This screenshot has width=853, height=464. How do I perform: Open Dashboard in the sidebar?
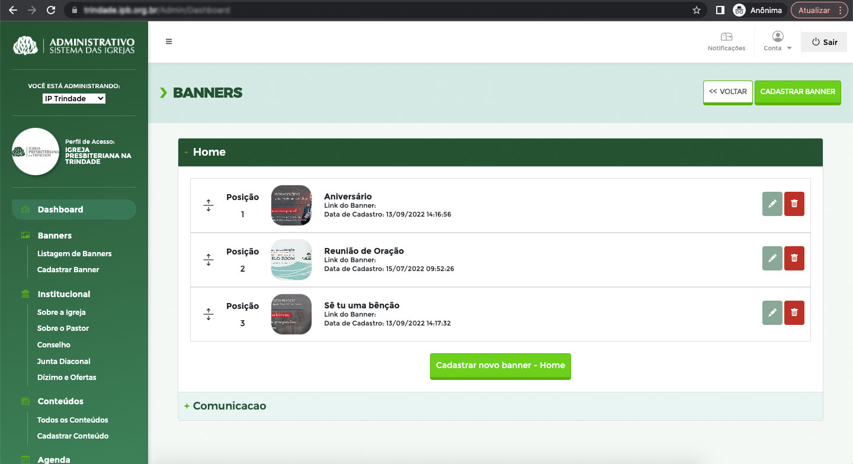[60, 210]
